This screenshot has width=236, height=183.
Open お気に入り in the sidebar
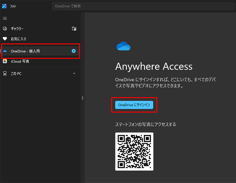tap(19, 39)
